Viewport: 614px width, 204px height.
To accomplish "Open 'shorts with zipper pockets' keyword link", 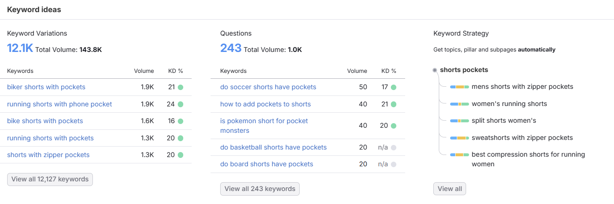I will (48, 155).
